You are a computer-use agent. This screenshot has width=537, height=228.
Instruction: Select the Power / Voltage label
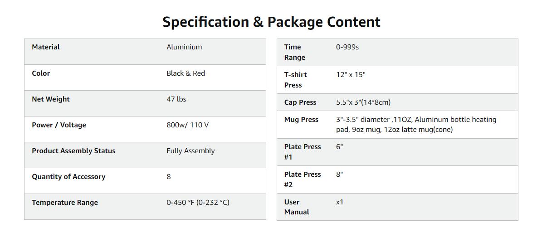(x=59, y=125)
